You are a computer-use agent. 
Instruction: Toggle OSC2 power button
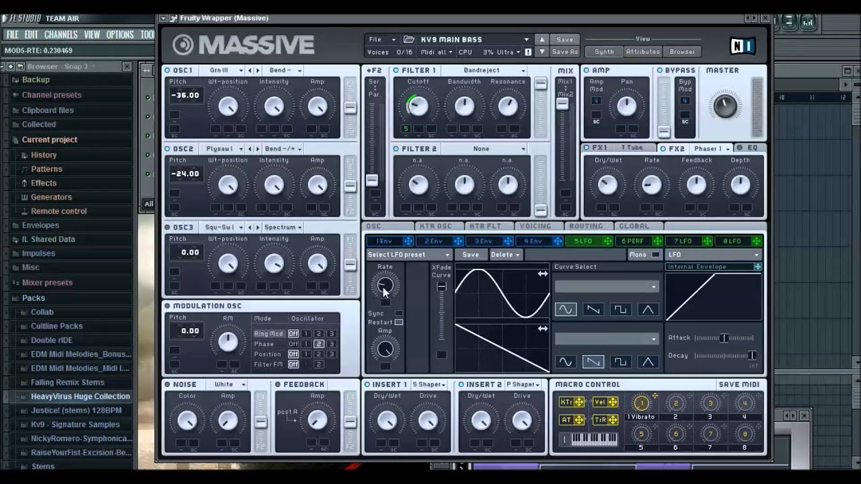(167, 149)
